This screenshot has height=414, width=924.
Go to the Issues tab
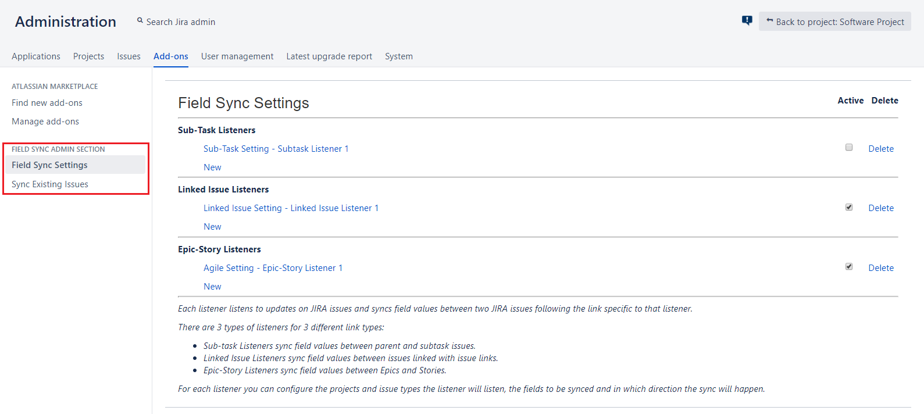129,56
